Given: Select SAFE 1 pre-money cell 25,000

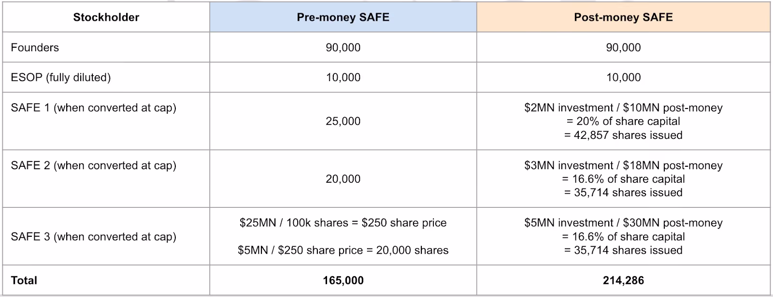Looking at the screenshot, I should 343,121.
